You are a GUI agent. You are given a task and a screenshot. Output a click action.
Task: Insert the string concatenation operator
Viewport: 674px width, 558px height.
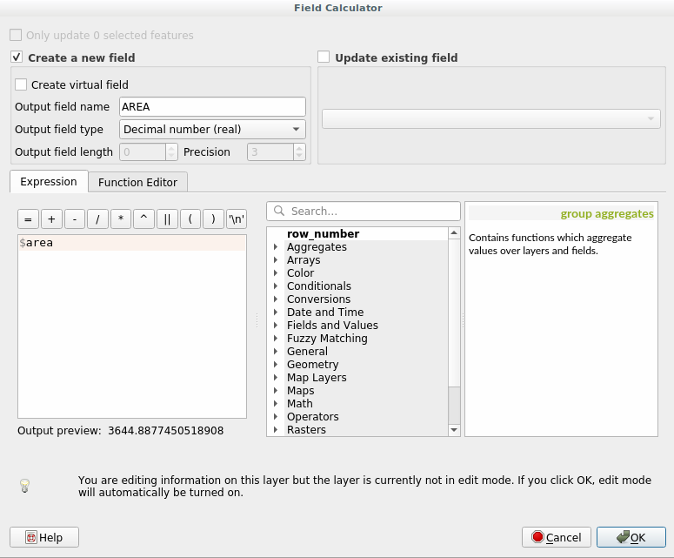click(166, 219)
